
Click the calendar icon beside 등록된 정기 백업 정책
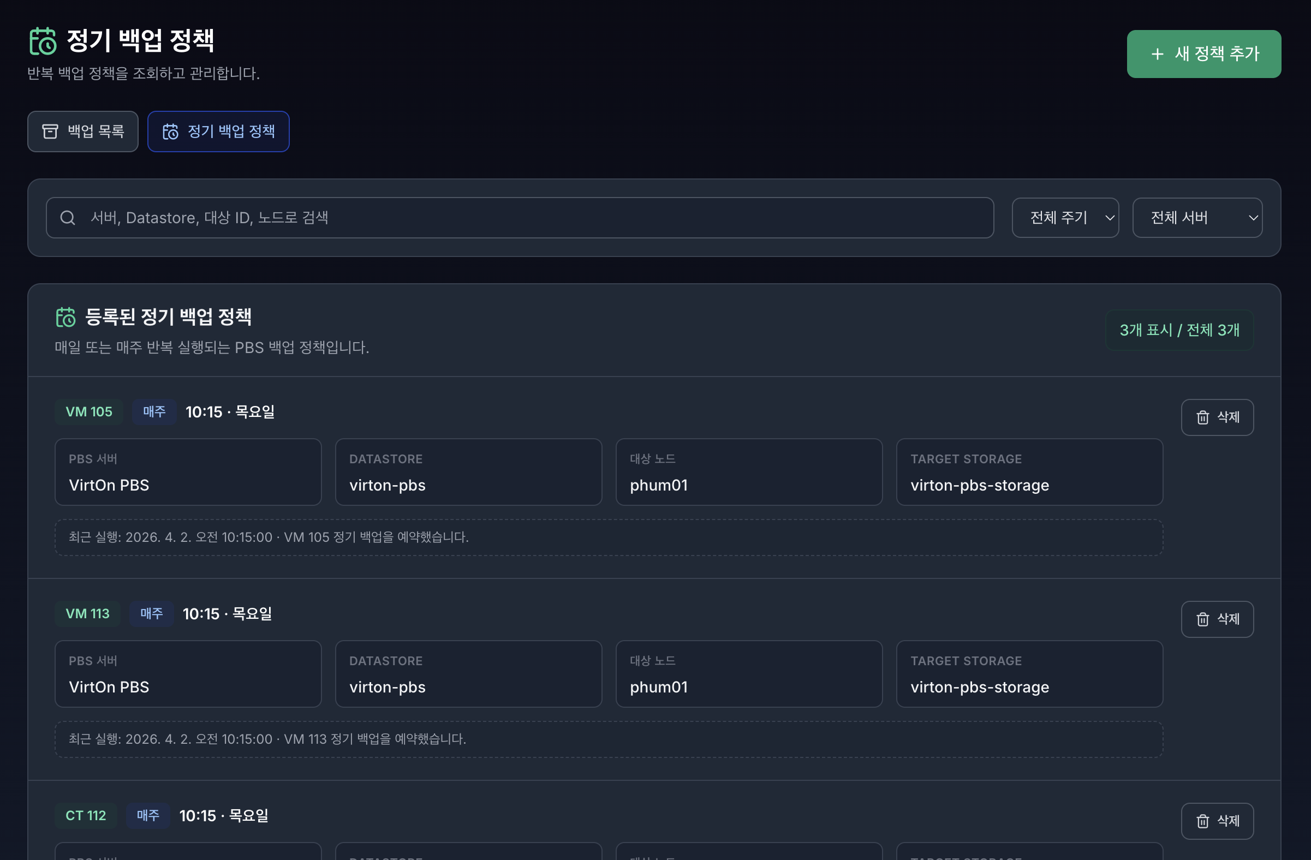click(66, 318)
